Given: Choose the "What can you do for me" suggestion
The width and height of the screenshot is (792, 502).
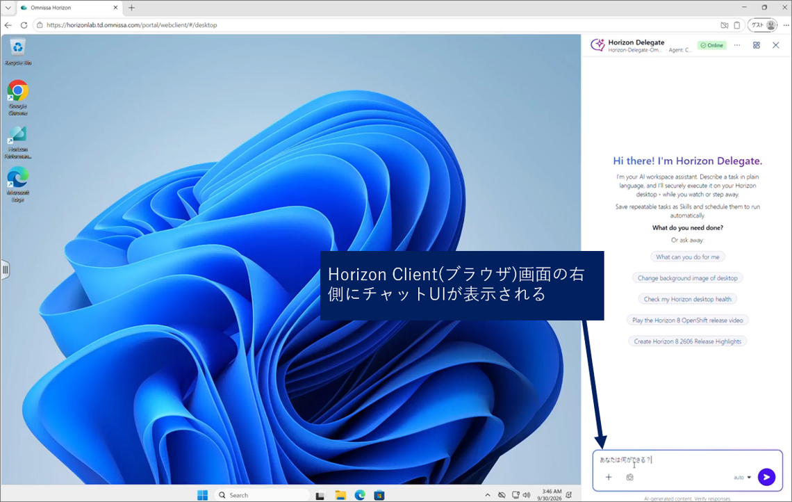Looking at the screenshot, I should click(x=688, y=257).
